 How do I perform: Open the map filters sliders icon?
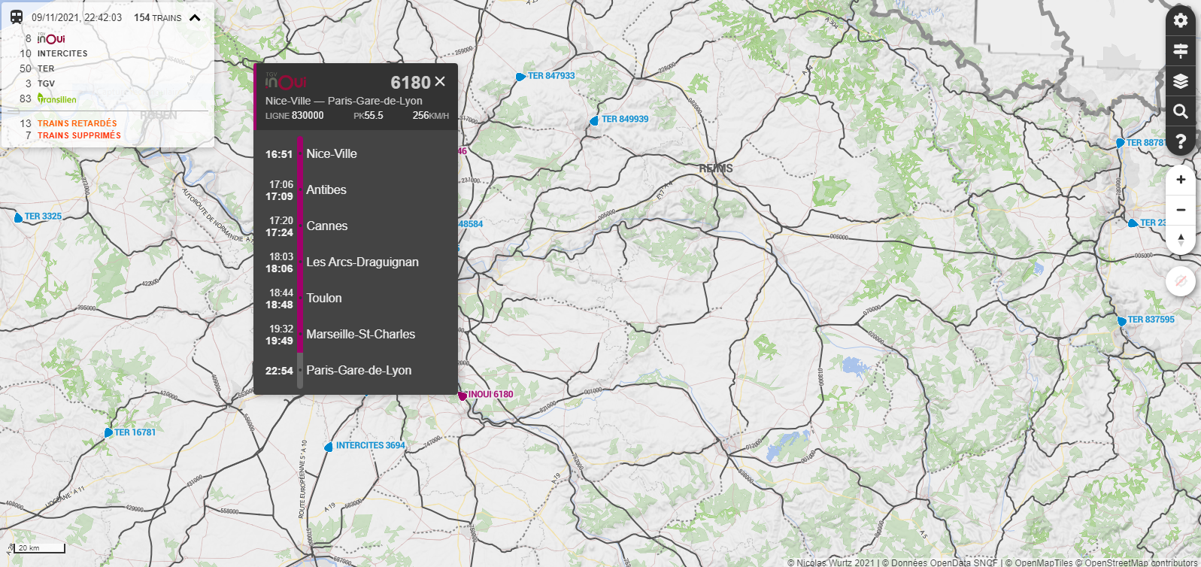[x=1181, y=50]
